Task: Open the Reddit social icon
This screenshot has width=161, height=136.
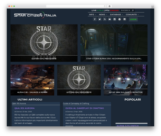Action: [119, 19]
